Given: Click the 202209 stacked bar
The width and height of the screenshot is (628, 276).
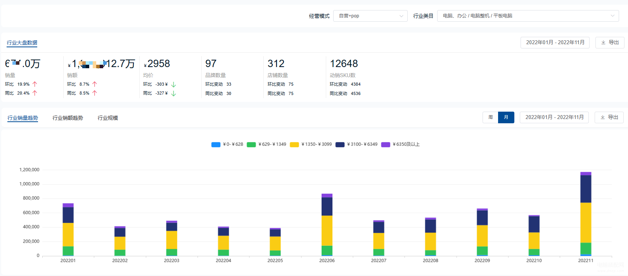Looking at the screenshot, I should tap(482, 232).
